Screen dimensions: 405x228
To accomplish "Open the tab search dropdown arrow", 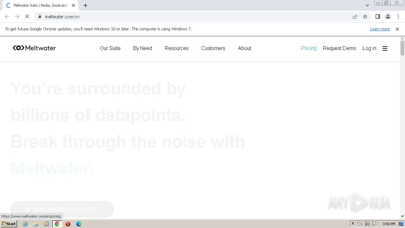I will [x=367, y=5].
